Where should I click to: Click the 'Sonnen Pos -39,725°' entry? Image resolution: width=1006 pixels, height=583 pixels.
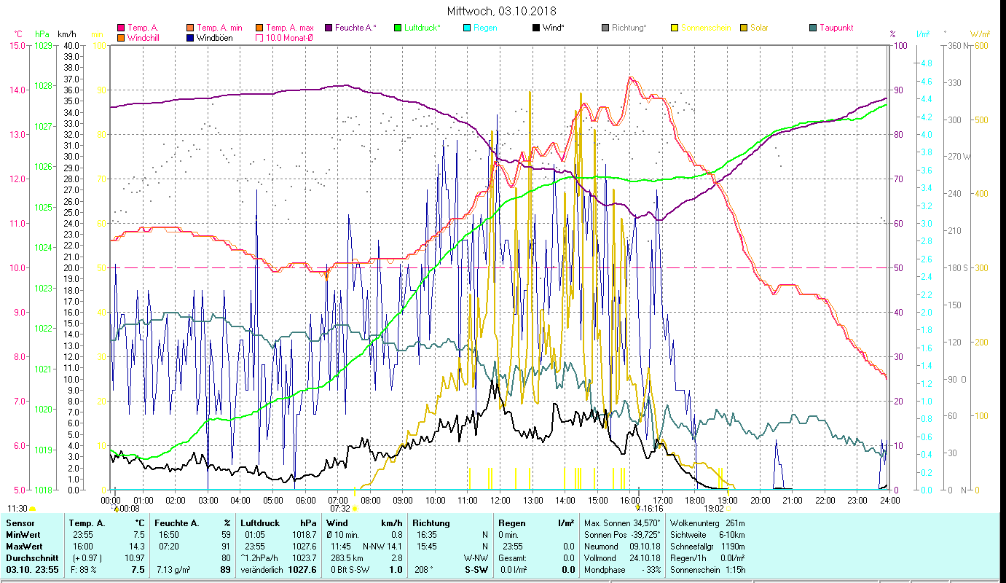[622, 535]
